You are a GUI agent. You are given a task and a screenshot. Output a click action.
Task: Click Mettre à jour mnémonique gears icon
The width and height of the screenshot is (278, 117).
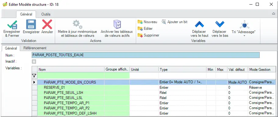coord(77,24)
